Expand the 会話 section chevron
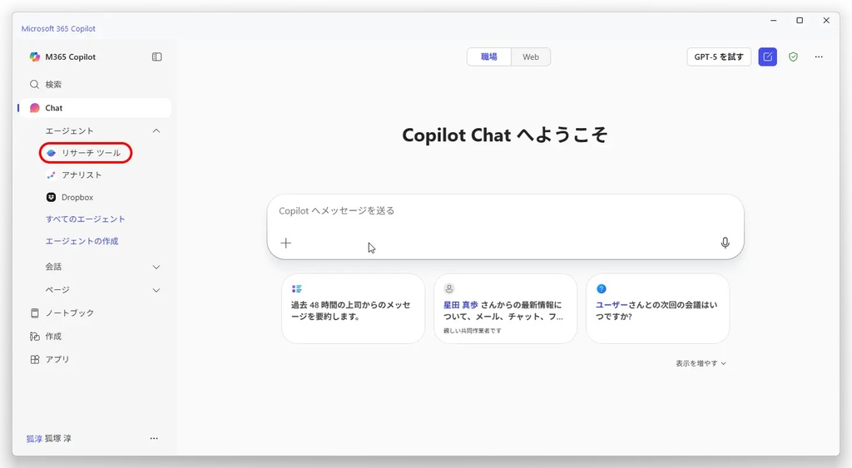Image resolution: width=852 pixels, height=468 pixels. [x=156, y=267]
